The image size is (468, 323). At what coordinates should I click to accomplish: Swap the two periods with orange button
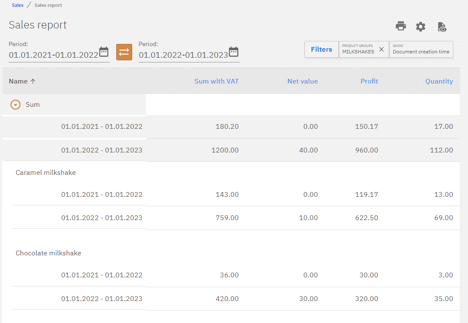click(x=124, y=52)
